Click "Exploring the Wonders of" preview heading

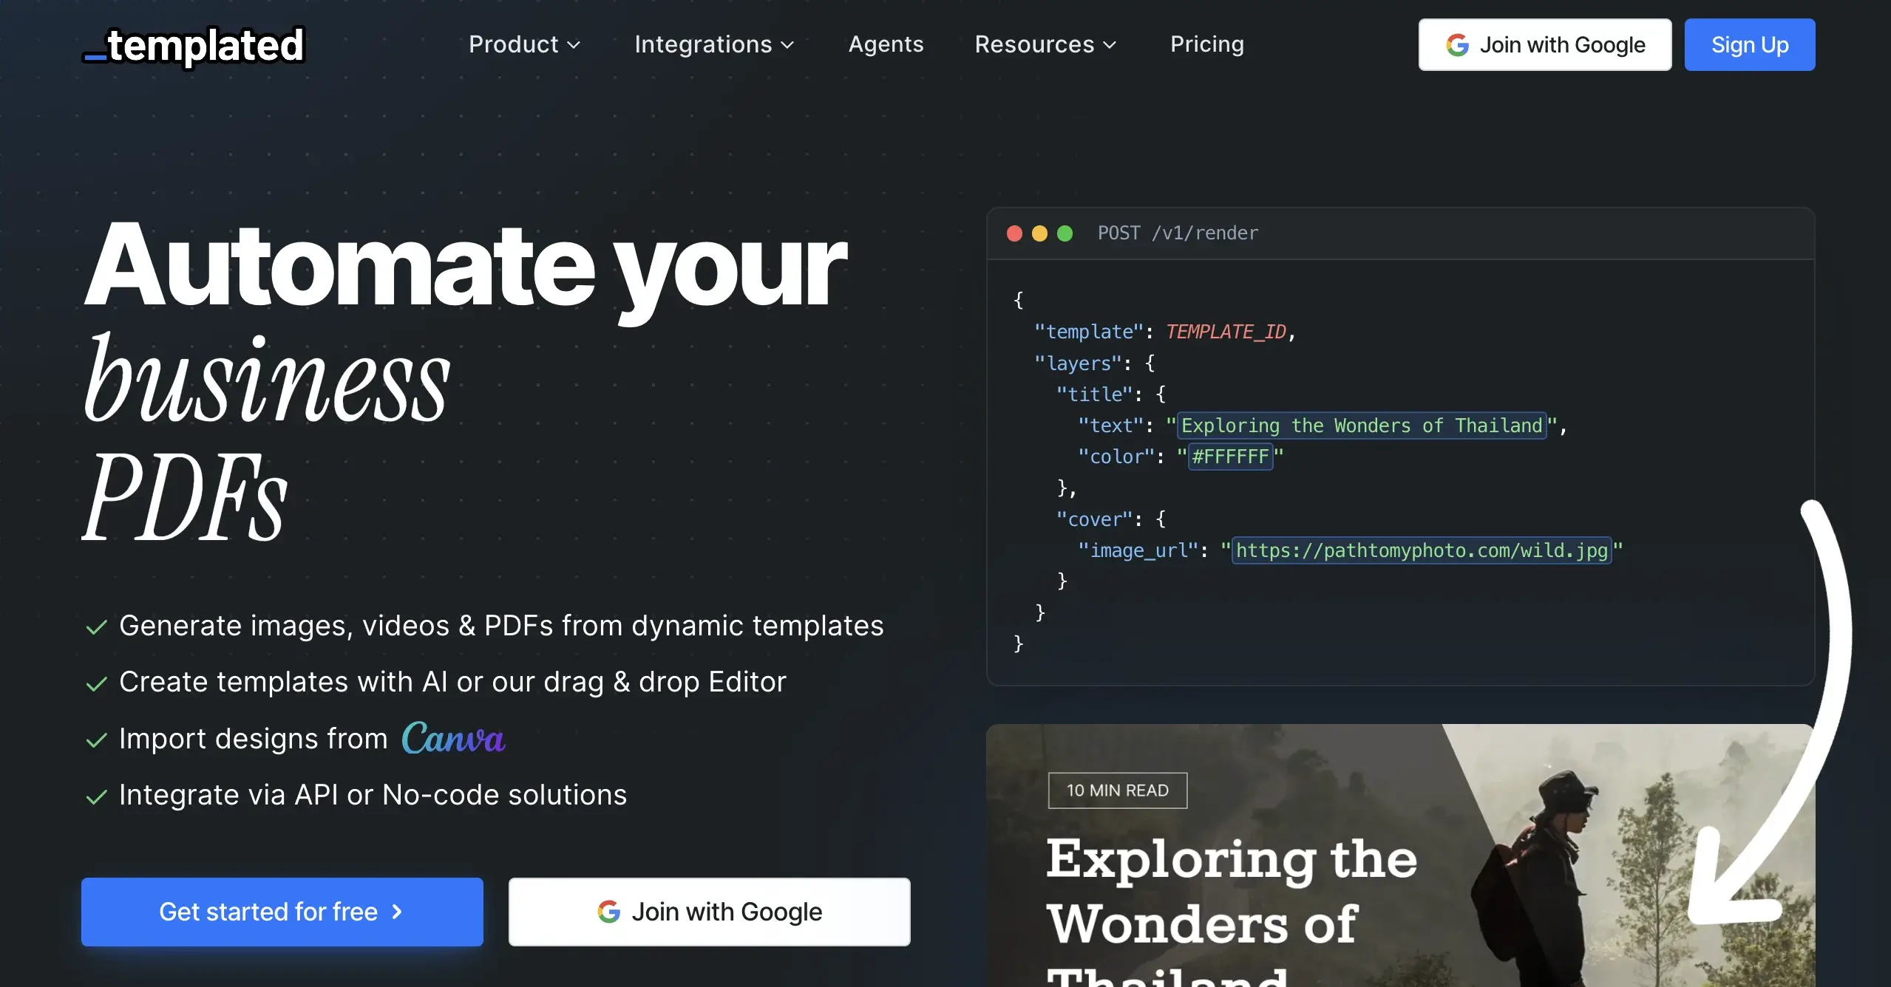coord(1232,891)
